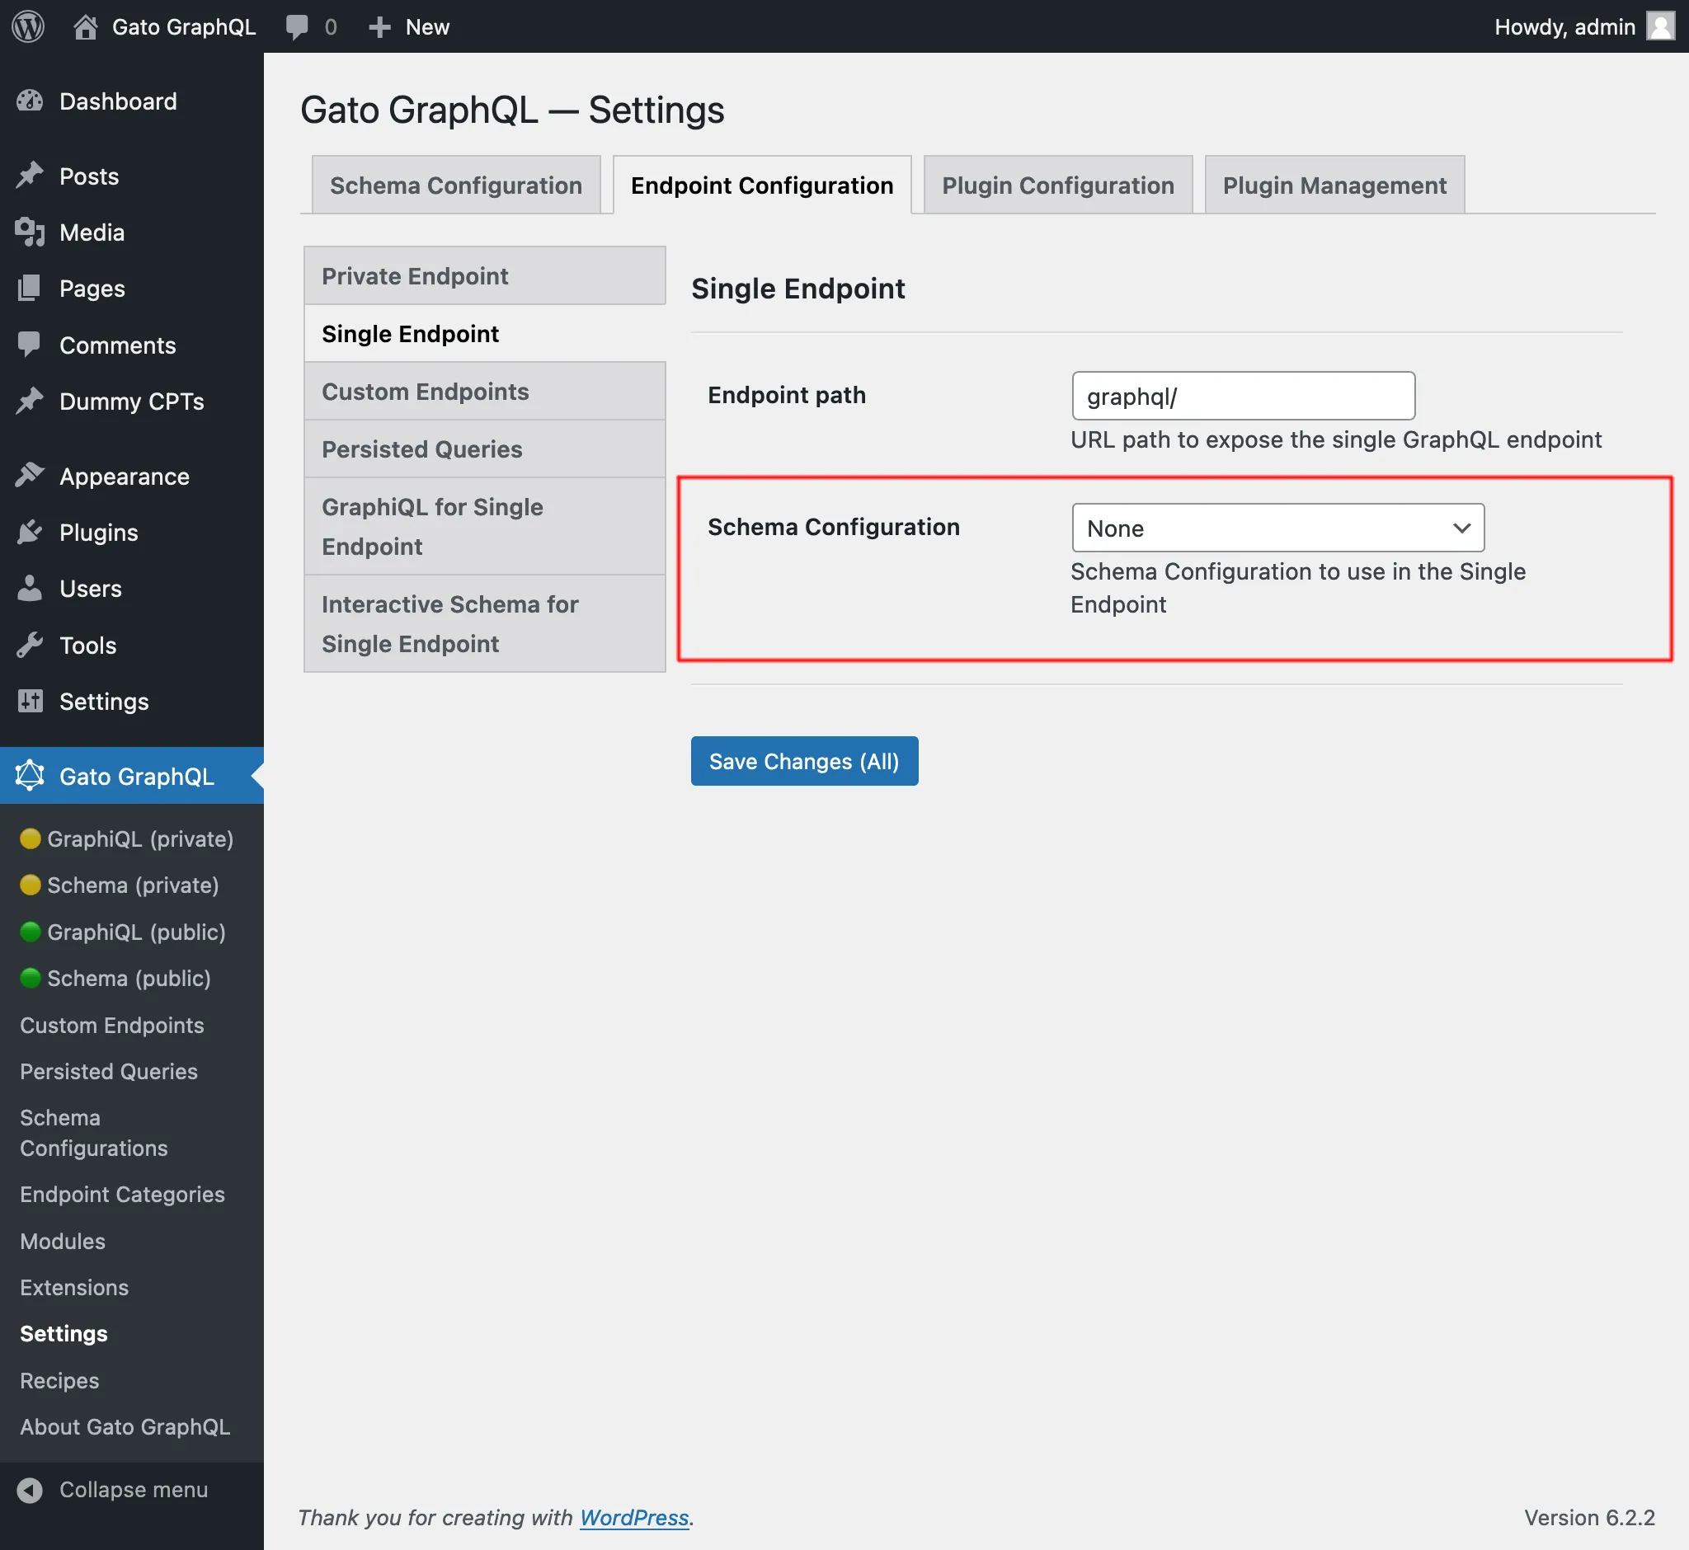Click the Dashboard gauge icon

click(31, 101)
